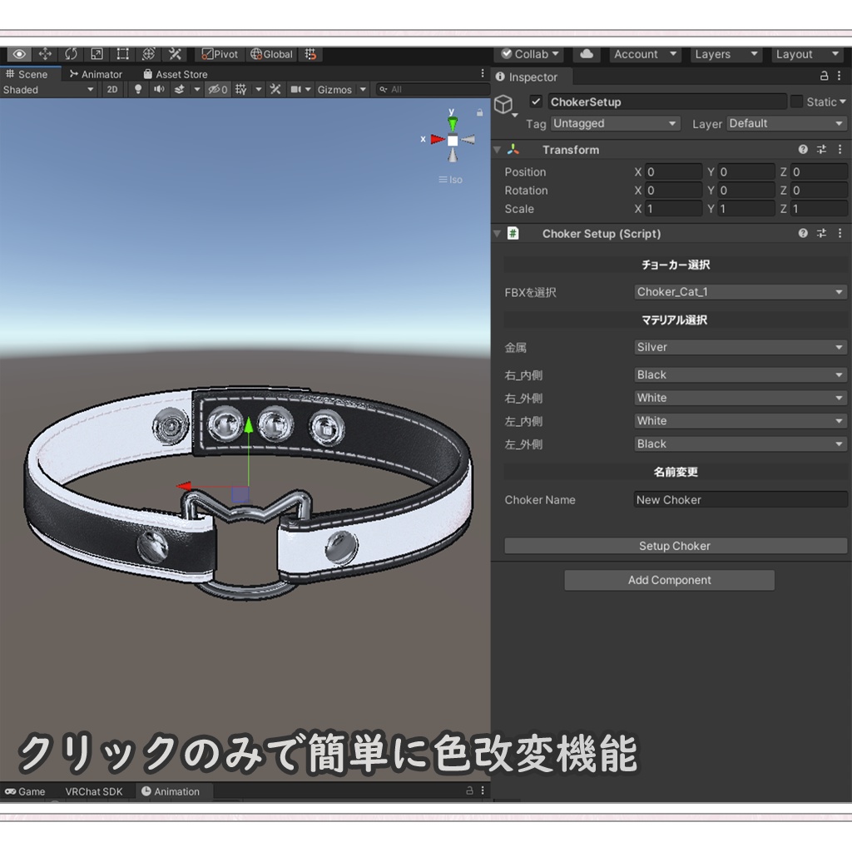Select the Rotate tool

[x=71, y=53]
